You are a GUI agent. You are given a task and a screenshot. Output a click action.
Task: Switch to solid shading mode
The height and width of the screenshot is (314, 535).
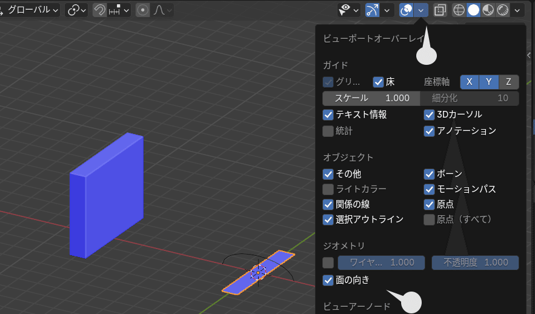click(x=474, y=10)
